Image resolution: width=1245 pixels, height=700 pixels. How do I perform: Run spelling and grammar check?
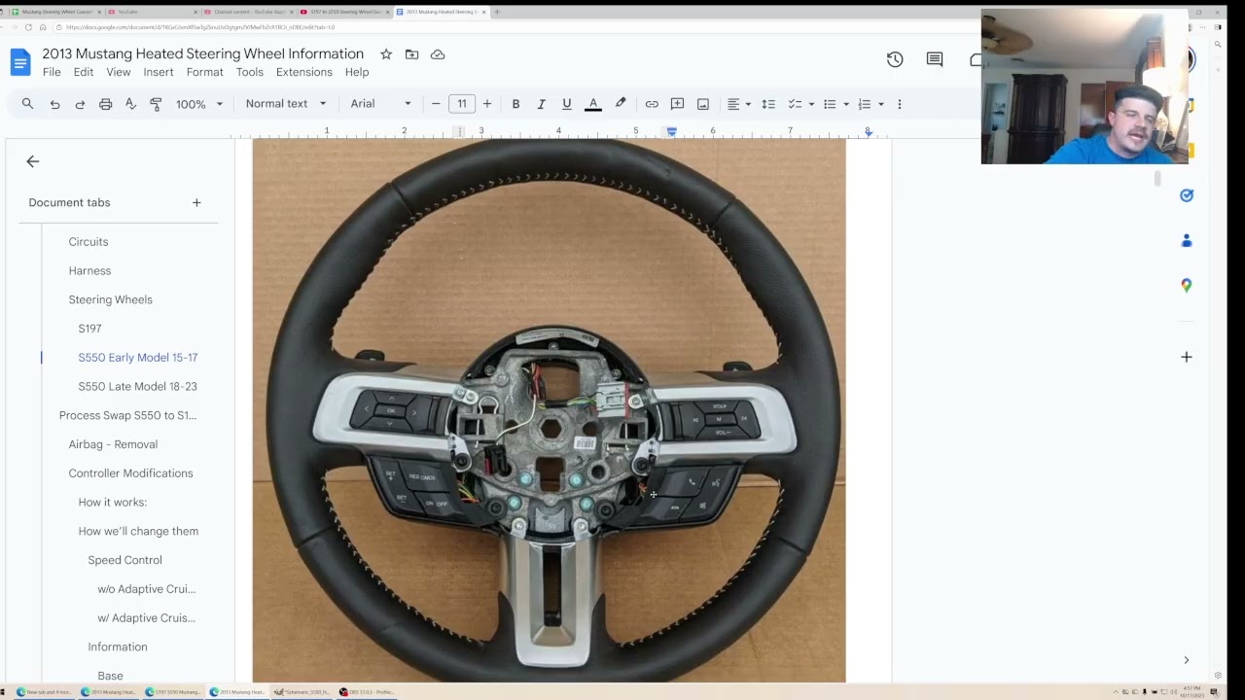tap(130, 104)
